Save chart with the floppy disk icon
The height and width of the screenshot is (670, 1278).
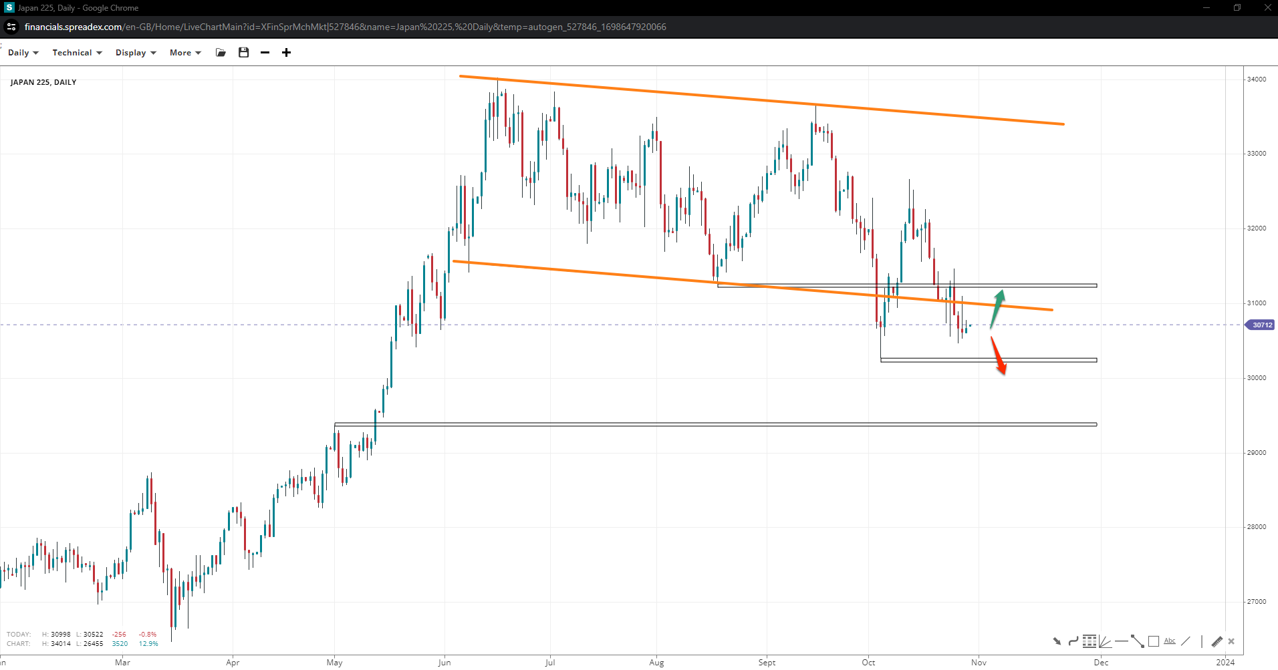pyautogui.click(x=243, y=53)
